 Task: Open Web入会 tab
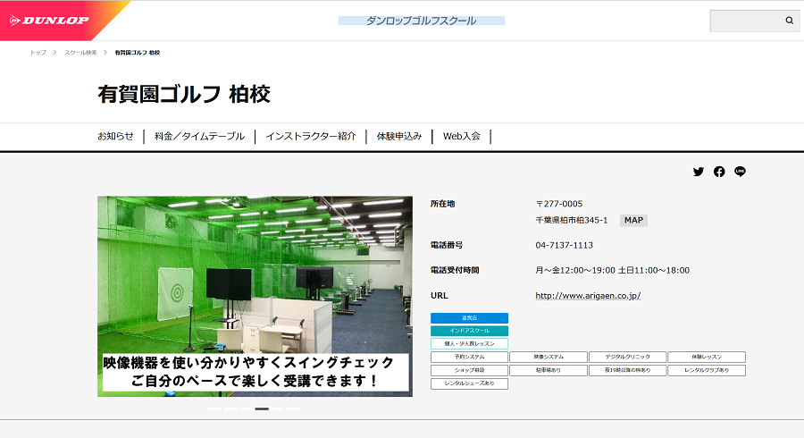click(x=462, y=136)
